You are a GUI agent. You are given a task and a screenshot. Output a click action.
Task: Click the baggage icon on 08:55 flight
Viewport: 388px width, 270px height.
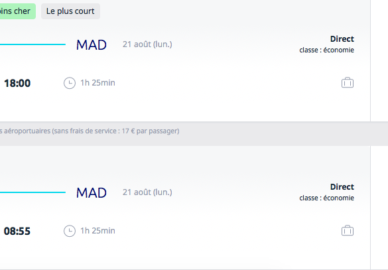(348, 230)
